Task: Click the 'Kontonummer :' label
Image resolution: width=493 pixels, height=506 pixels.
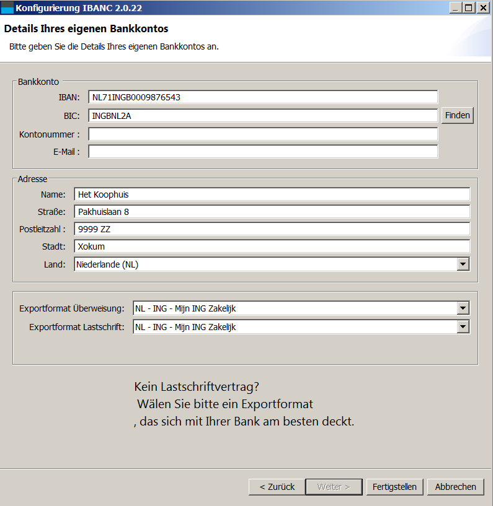Action: [x=50, y=134]
